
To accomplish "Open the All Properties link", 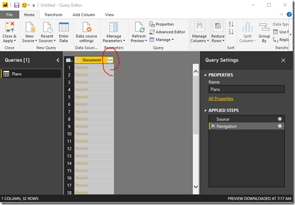I will [x=221, y=99].
